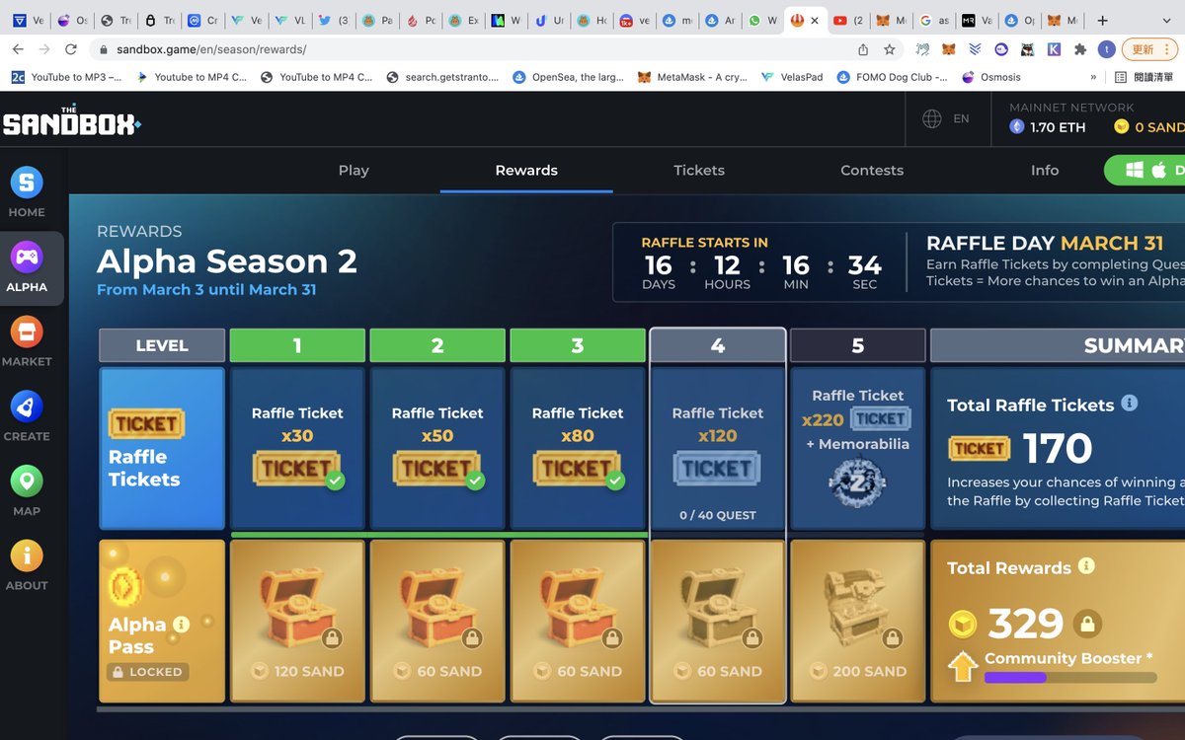Click the Chrome profile avatar
The height and width of the screenshot is (740, 1185).
[1108, 49]
